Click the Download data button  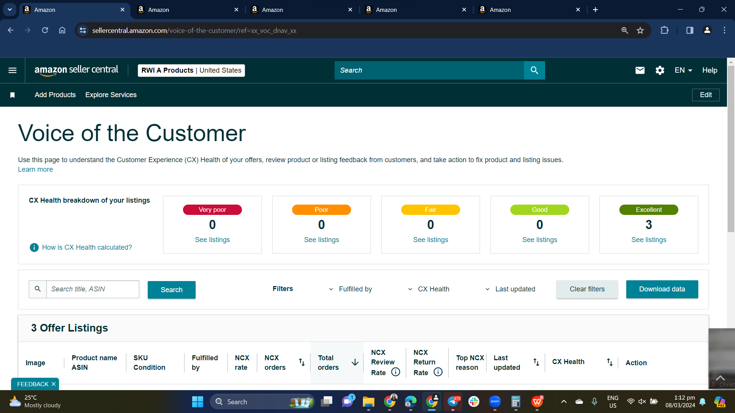tap(662, 289)
